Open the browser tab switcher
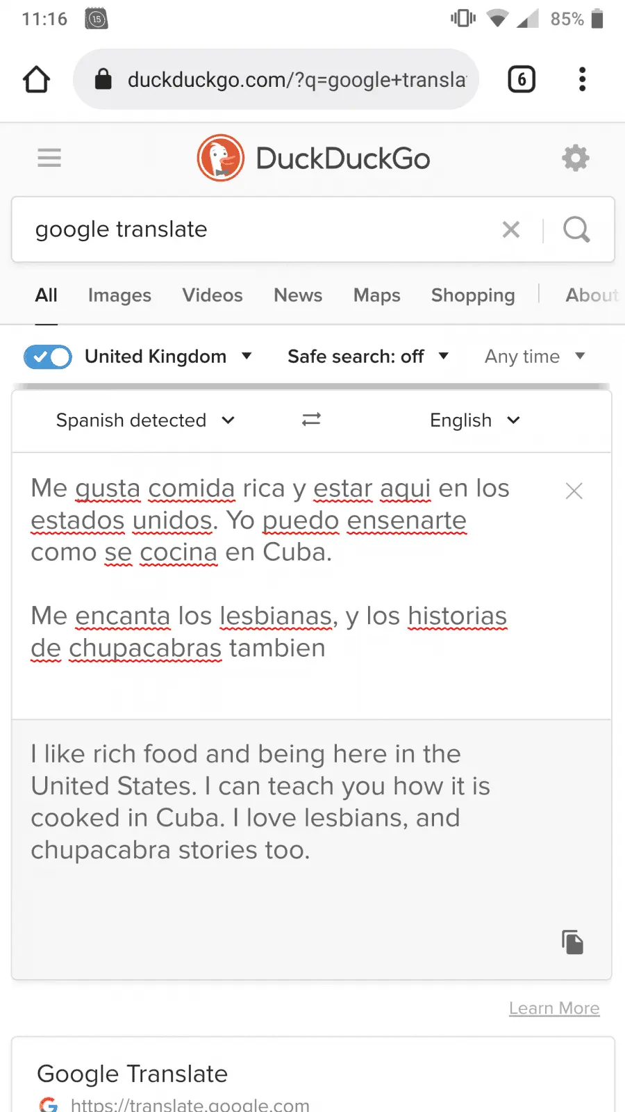The width and height of the screenshot is (625, 1112). (x=522, y=79)
